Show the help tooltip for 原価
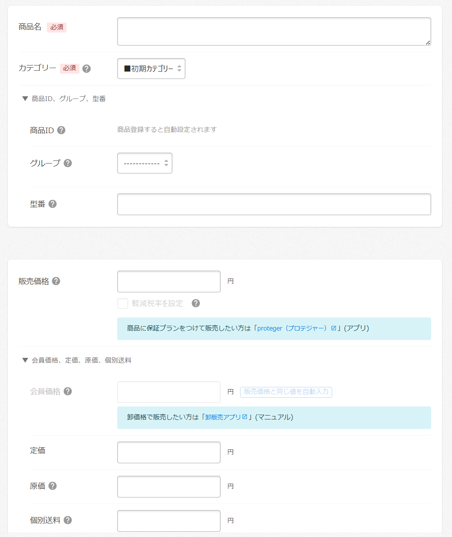452x537 pixels. pyautogui.click(x=53, y=486)
